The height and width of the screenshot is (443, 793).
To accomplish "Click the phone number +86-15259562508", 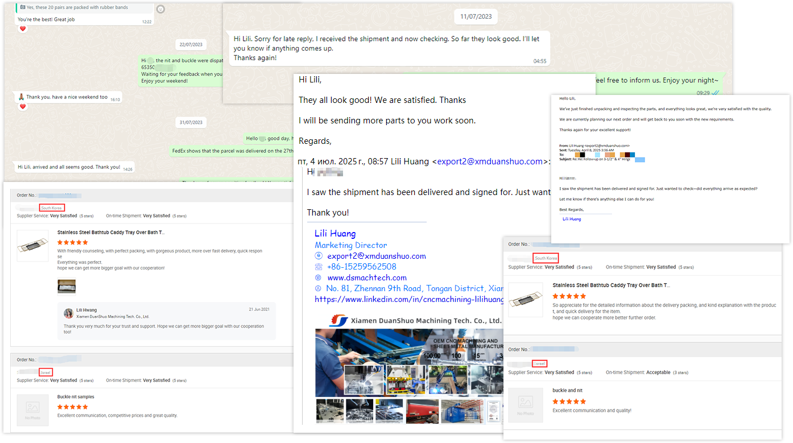I will tap(361, 267).
